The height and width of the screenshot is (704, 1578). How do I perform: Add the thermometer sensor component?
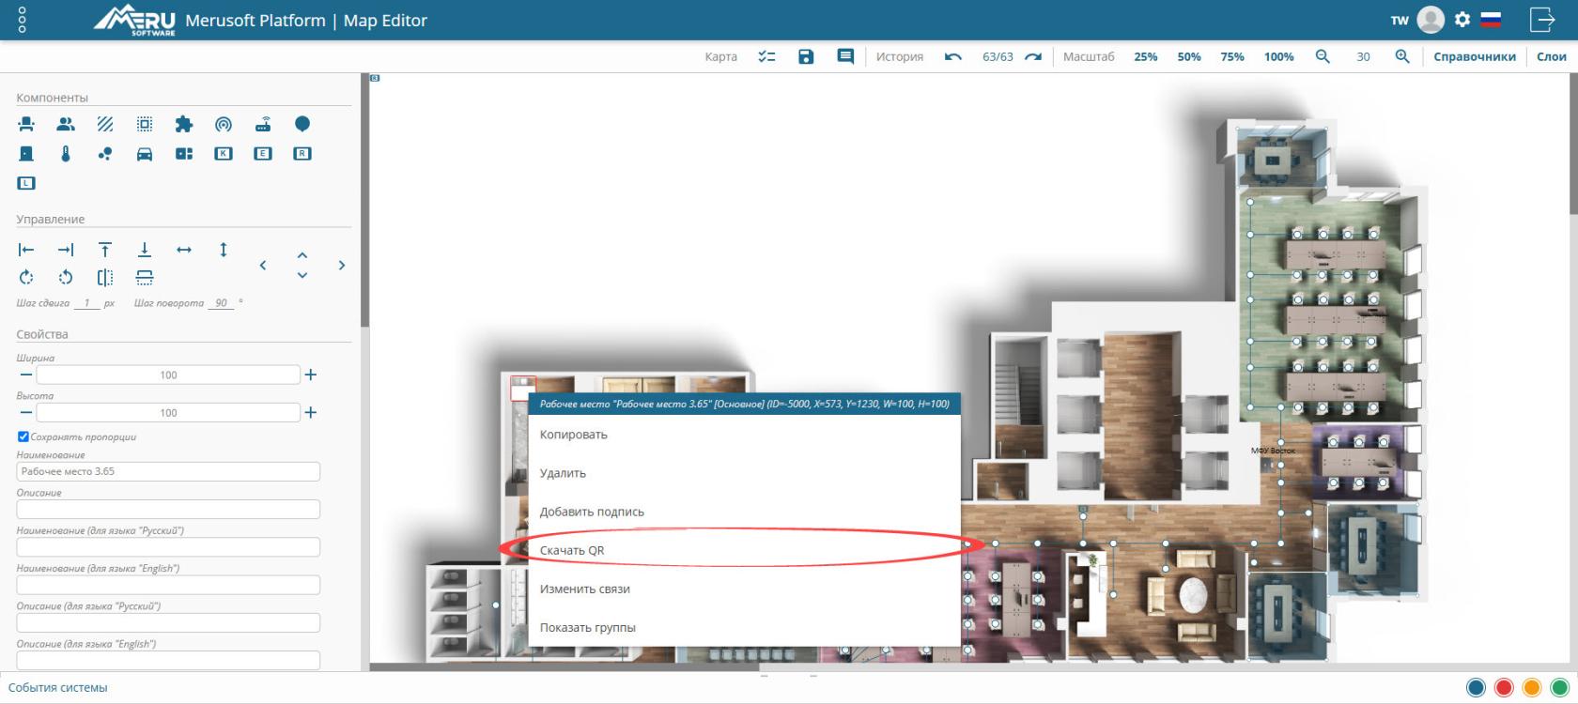(66, 154)
